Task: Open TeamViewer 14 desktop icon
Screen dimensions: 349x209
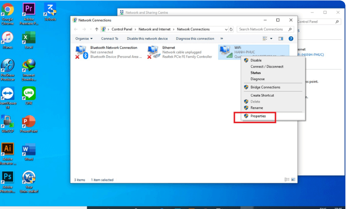Action: tap(8, 98)
